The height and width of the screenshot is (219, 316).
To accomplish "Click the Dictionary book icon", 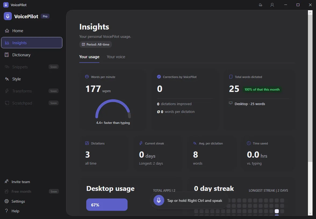I will (x=7, y=55).
